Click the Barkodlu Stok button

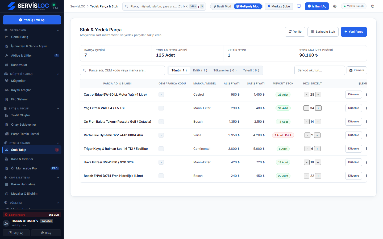[x=323, y=32]
